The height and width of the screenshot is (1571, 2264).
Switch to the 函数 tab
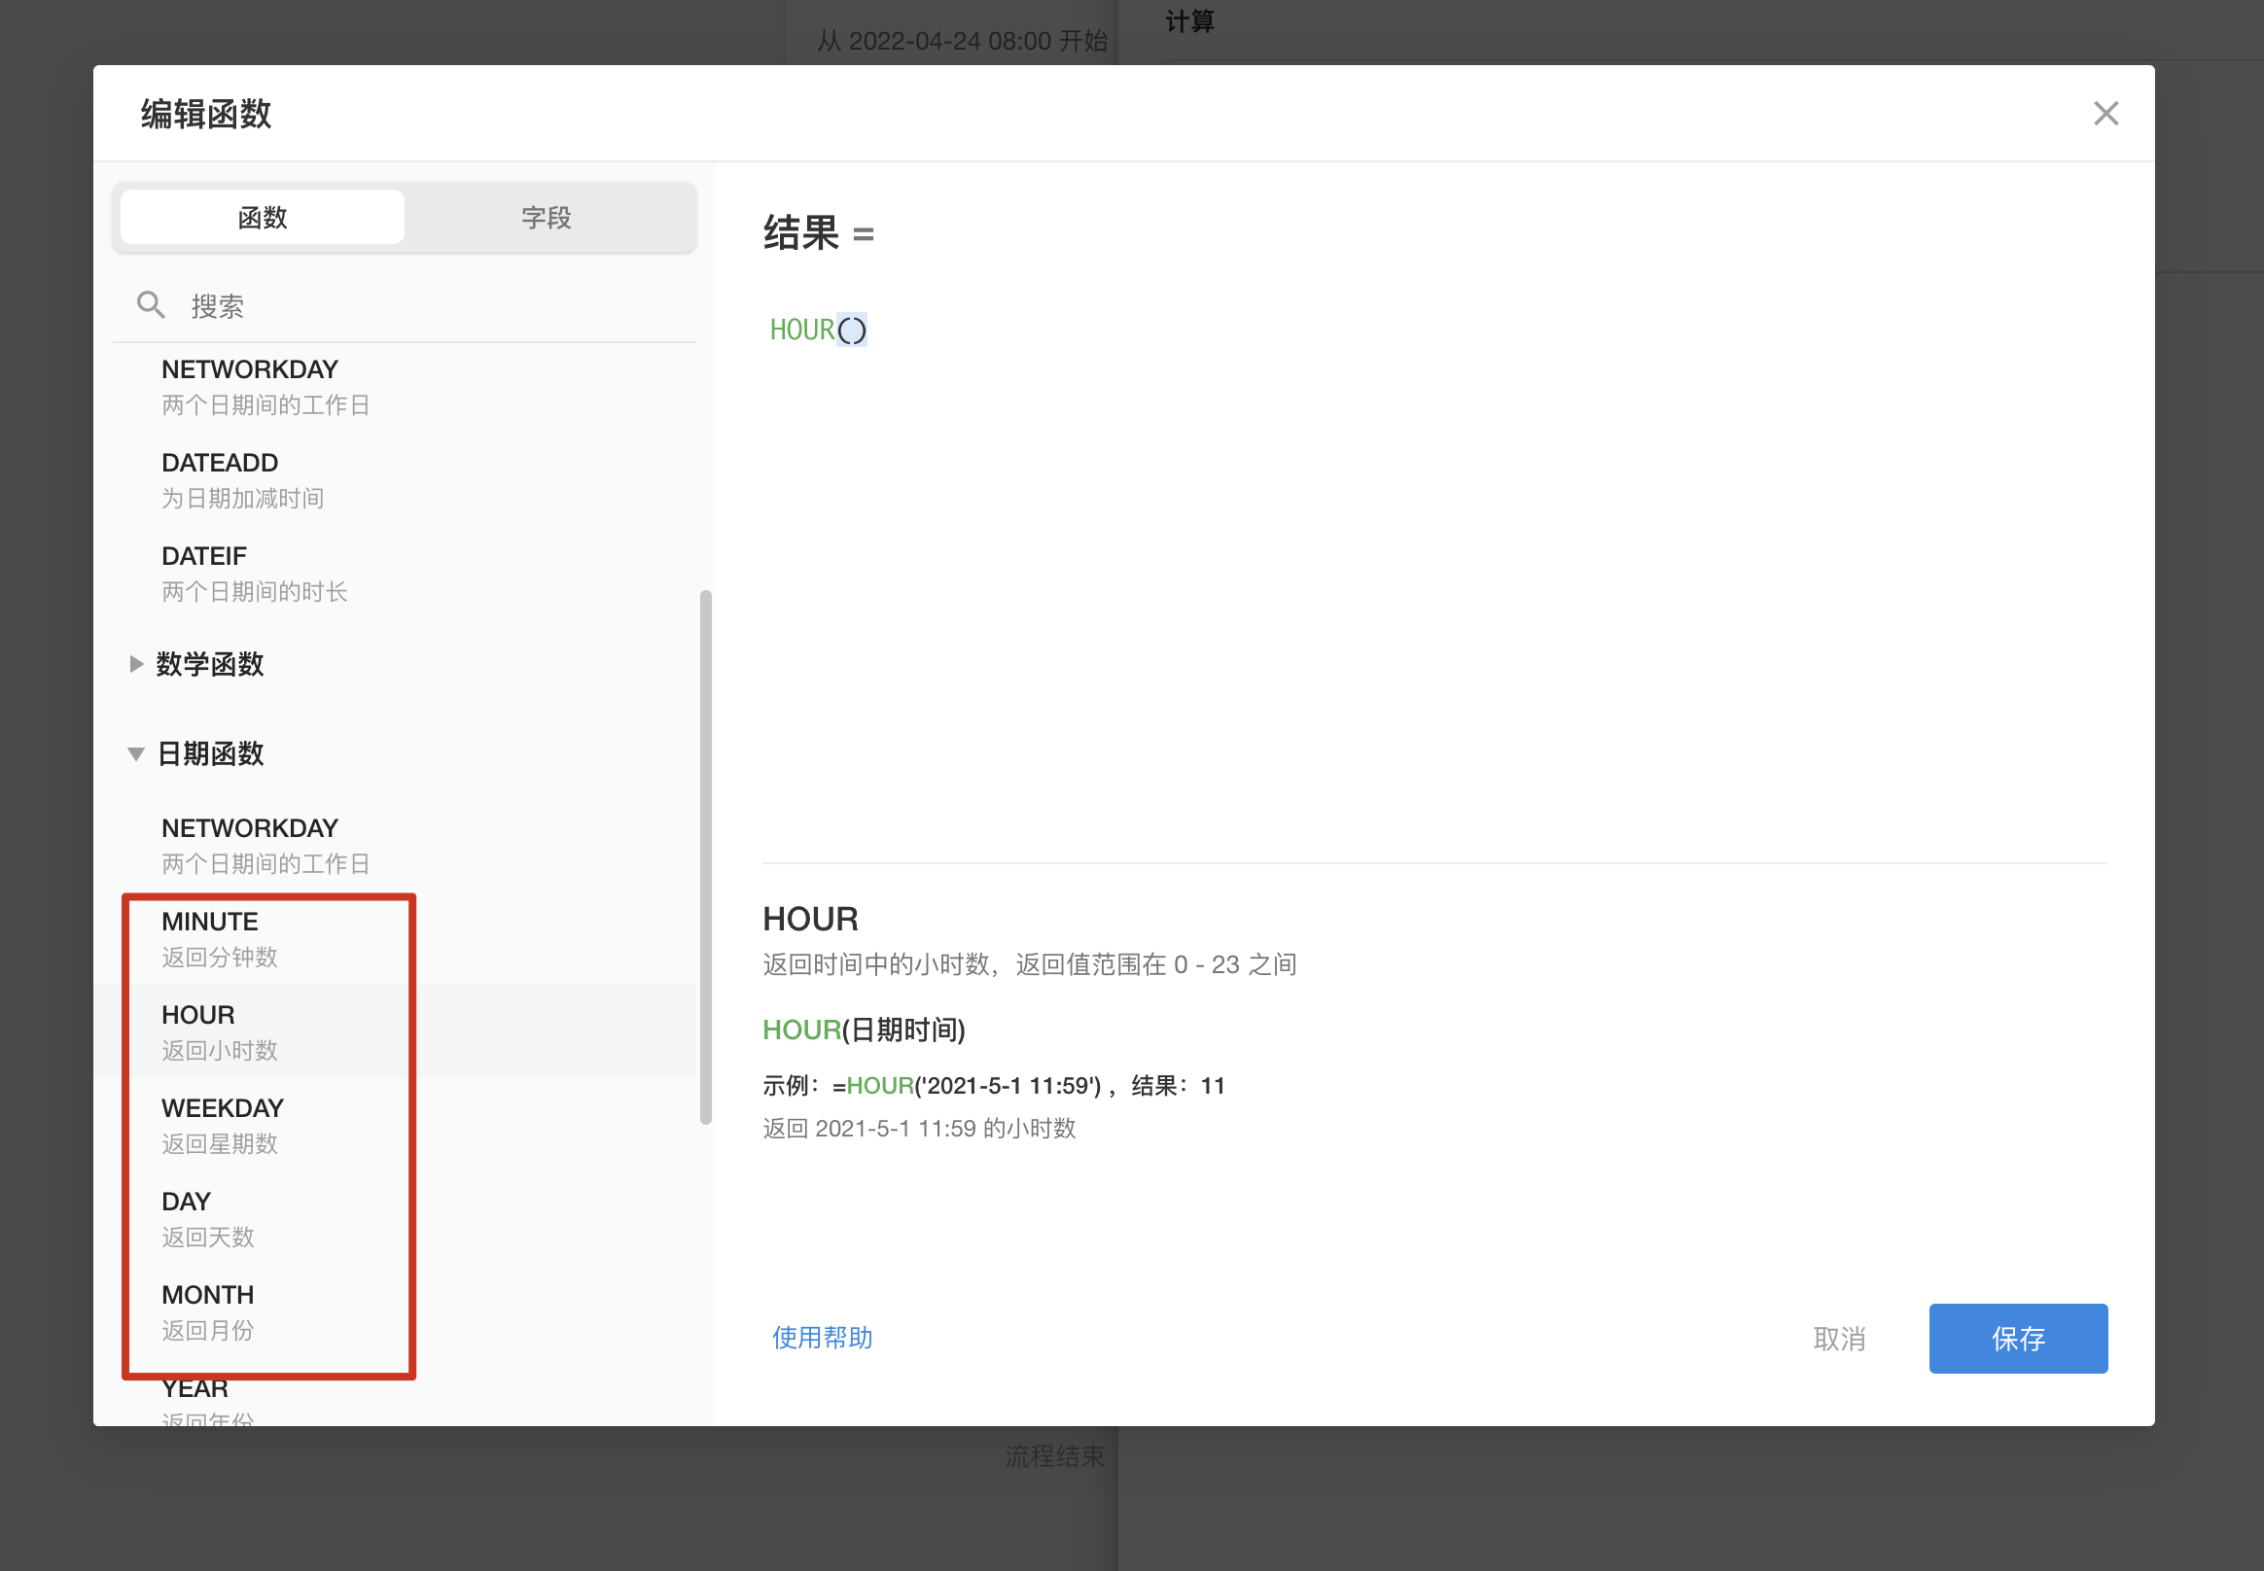(x=262, y=218)
